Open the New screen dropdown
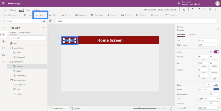This screenshot has width=221, height=111. point(12,15)
